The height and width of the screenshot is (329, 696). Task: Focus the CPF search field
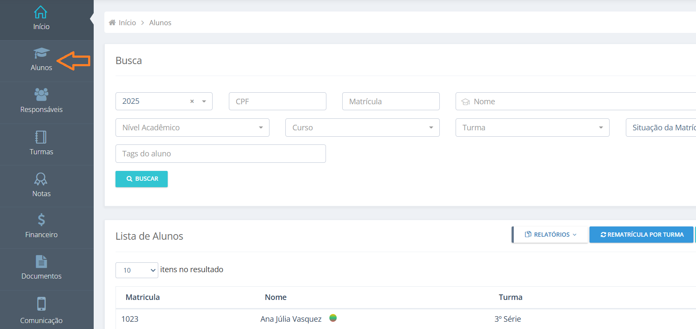(x=278, y=101)
